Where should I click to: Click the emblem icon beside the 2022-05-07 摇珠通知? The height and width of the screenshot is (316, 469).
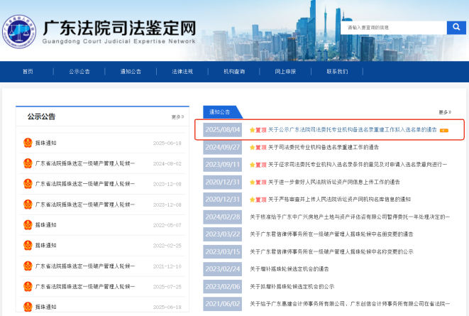(x=27, y=224)
